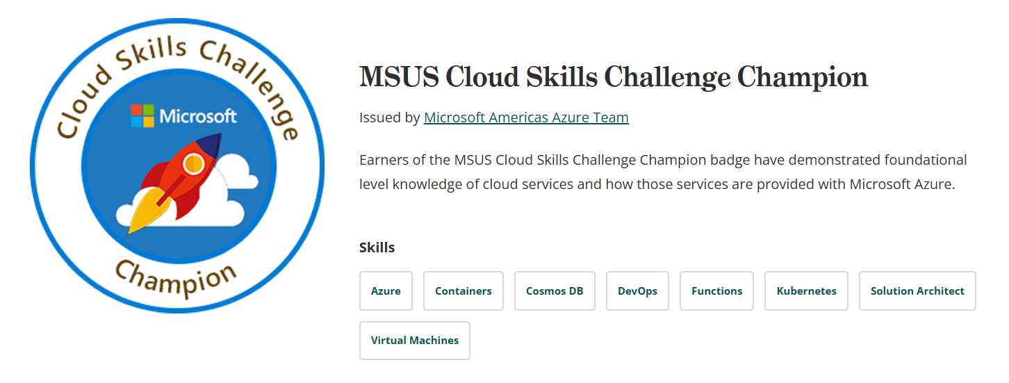Click the Microsoft four-square logo on badge
This screenshot has width=1009, height=383.
(x=142, y=116)
